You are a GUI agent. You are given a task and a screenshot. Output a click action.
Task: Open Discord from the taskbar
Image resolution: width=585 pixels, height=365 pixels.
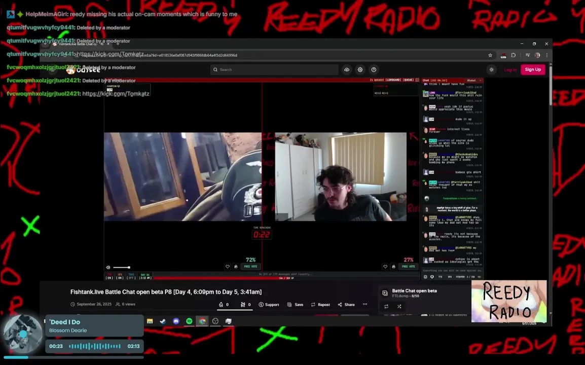coord(176,321)
